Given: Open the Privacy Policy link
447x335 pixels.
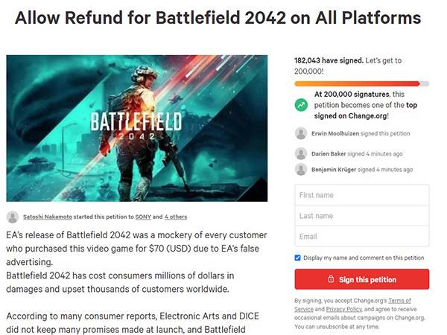Looking at the screenshot, I should point(343,308).
